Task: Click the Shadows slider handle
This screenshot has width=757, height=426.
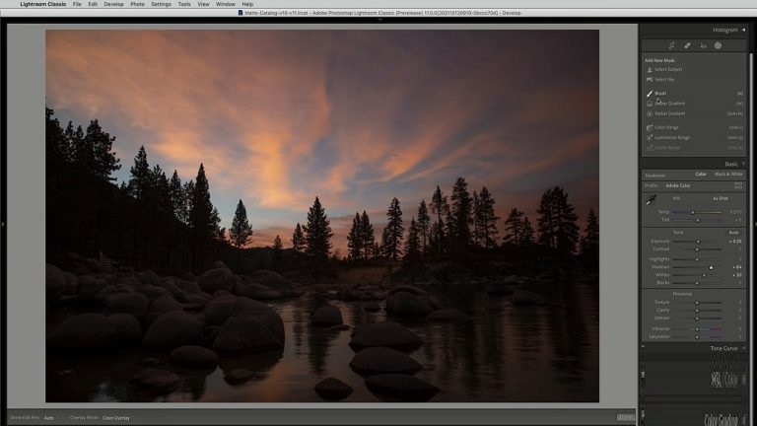Action: 711,267
